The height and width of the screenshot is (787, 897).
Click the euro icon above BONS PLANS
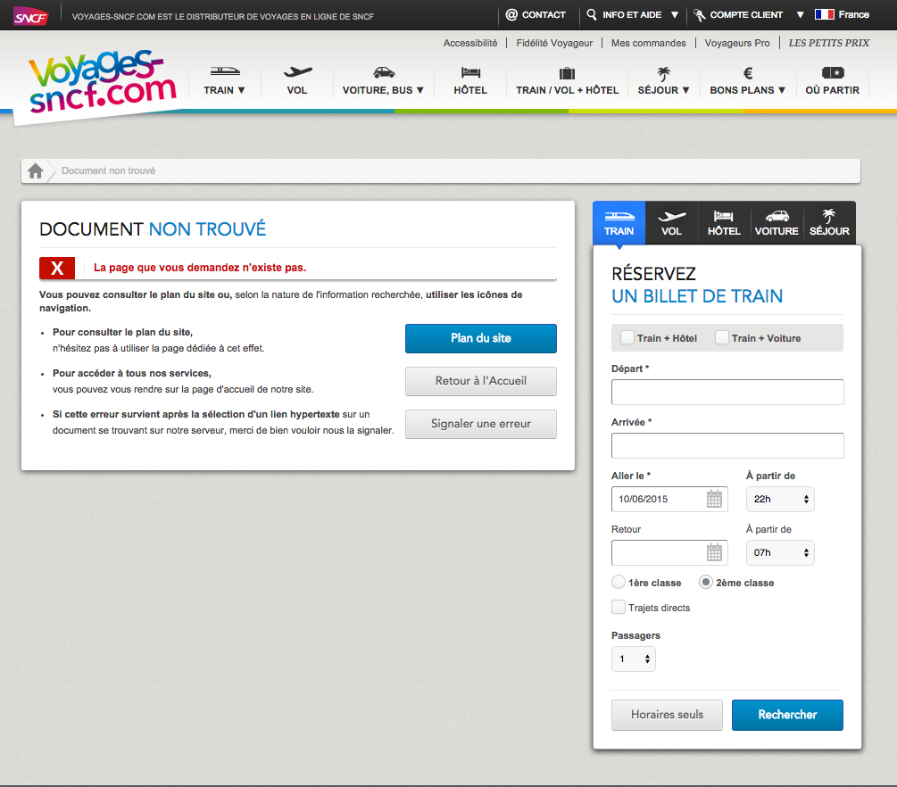pyautogui.click(x=748, y=72)
